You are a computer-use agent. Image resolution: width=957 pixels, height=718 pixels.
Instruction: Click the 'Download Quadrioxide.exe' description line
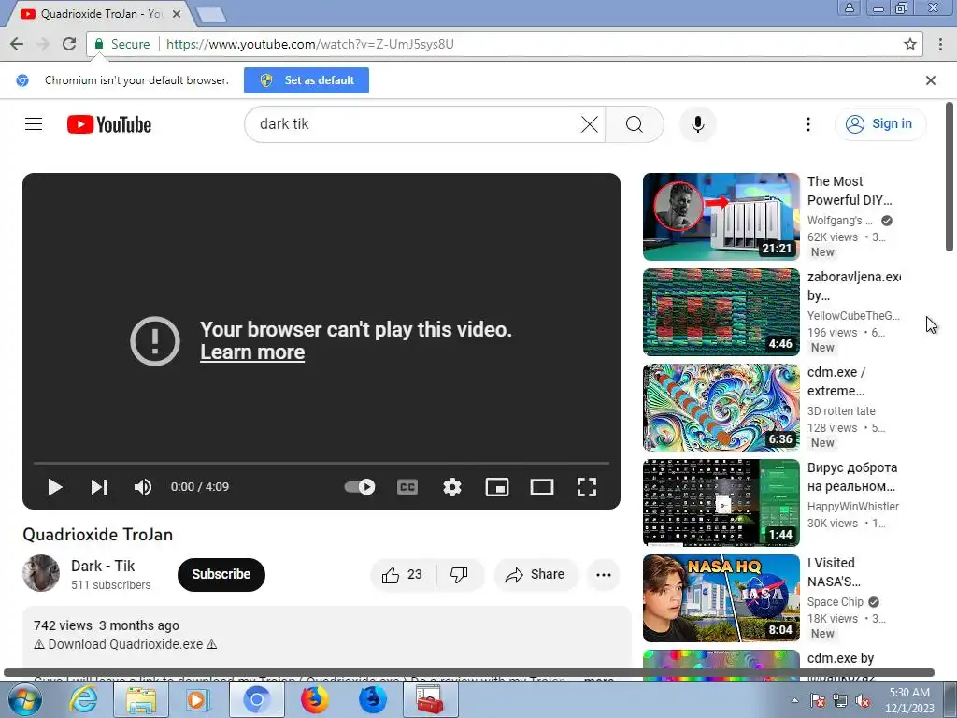[x=125, y=645]
